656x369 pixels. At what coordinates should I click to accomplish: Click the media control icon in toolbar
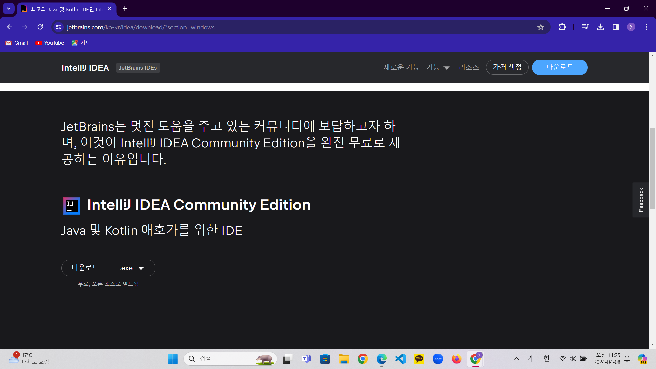click(585, 27)
